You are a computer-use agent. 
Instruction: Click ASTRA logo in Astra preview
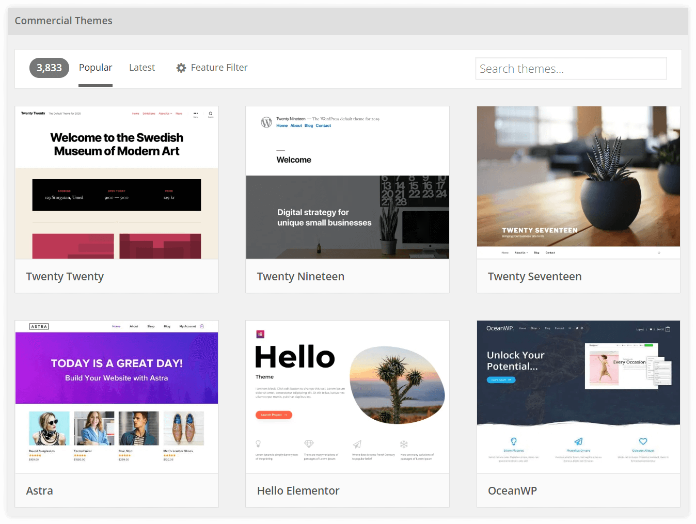(39, 326)
